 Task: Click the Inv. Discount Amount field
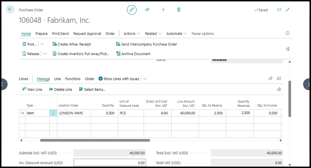(110, 163)
